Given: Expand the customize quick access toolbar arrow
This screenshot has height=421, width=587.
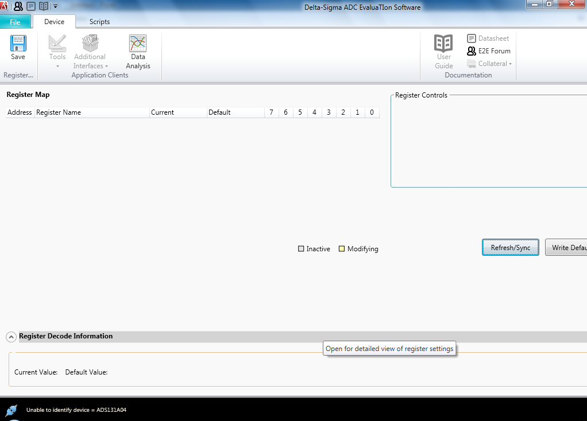Looking at the screenshot, I should point(55,6).
